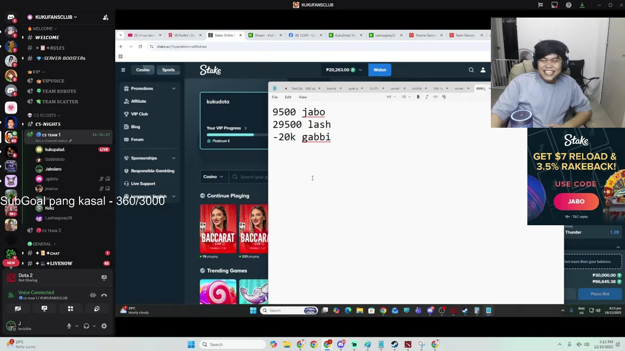Click the Windows Start button on the outer taskbar
The width and height of the screenshot is (625, 351).
click(x=191, y=345)
